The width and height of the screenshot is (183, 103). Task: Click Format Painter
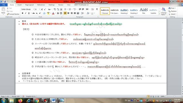pyautogui.click(x=13, y=14)
